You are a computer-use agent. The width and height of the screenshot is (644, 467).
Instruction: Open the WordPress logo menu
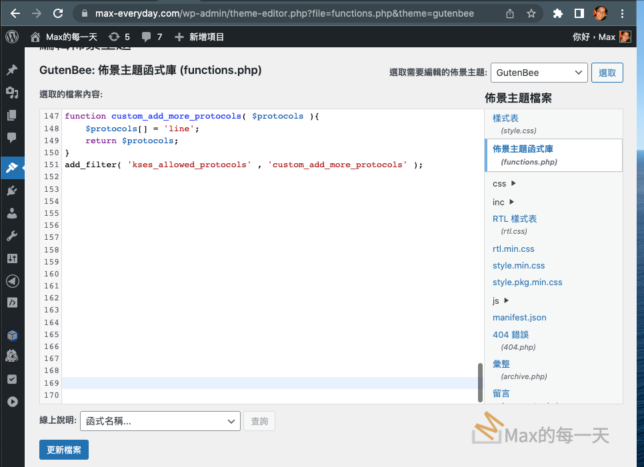[x=12, y=37]
